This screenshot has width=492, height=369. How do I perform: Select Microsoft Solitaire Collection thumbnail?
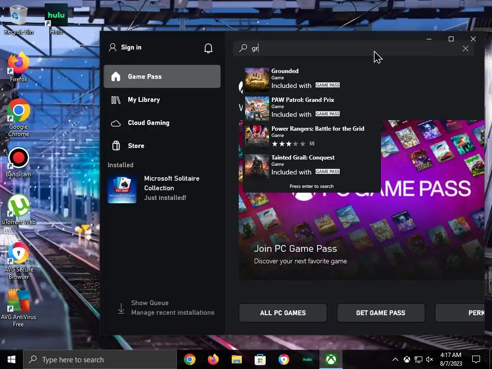click(122, 189)
